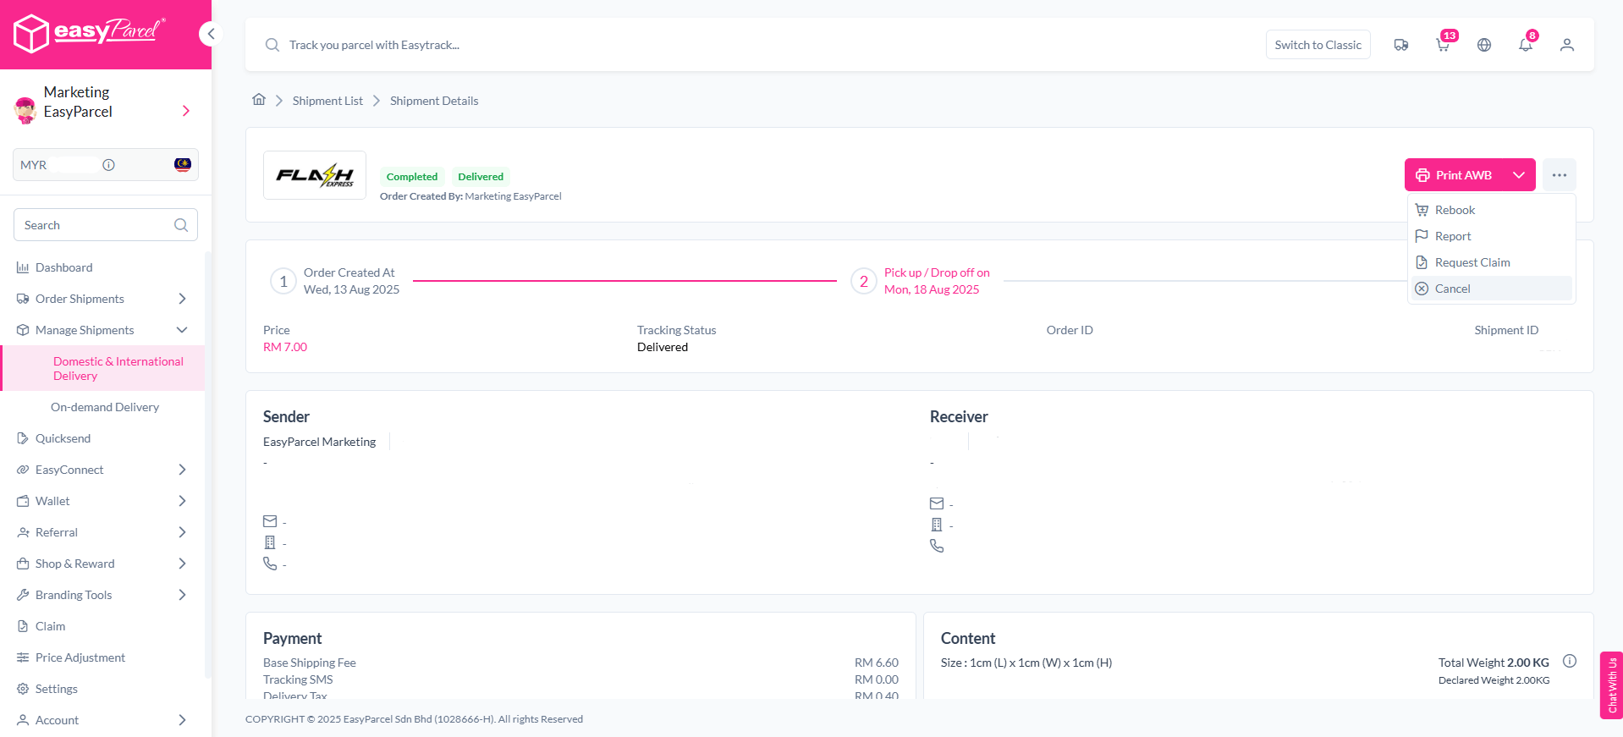Expand the Order Shipments submenu
The height and width of the screenshot is (737, 1623).
181,299
